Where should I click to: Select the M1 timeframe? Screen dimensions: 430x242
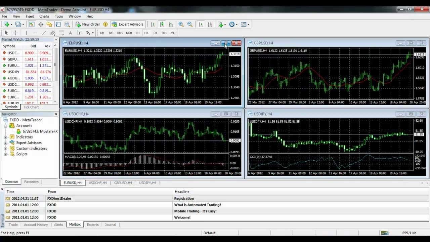[x=102, y=33]
